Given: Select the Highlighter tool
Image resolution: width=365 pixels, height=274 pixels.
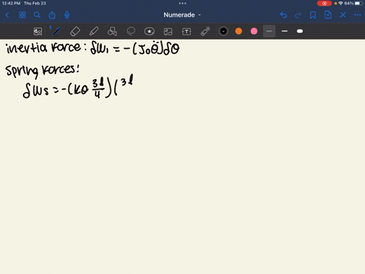Looking at the screenshot, I should [x=94, y=31].
